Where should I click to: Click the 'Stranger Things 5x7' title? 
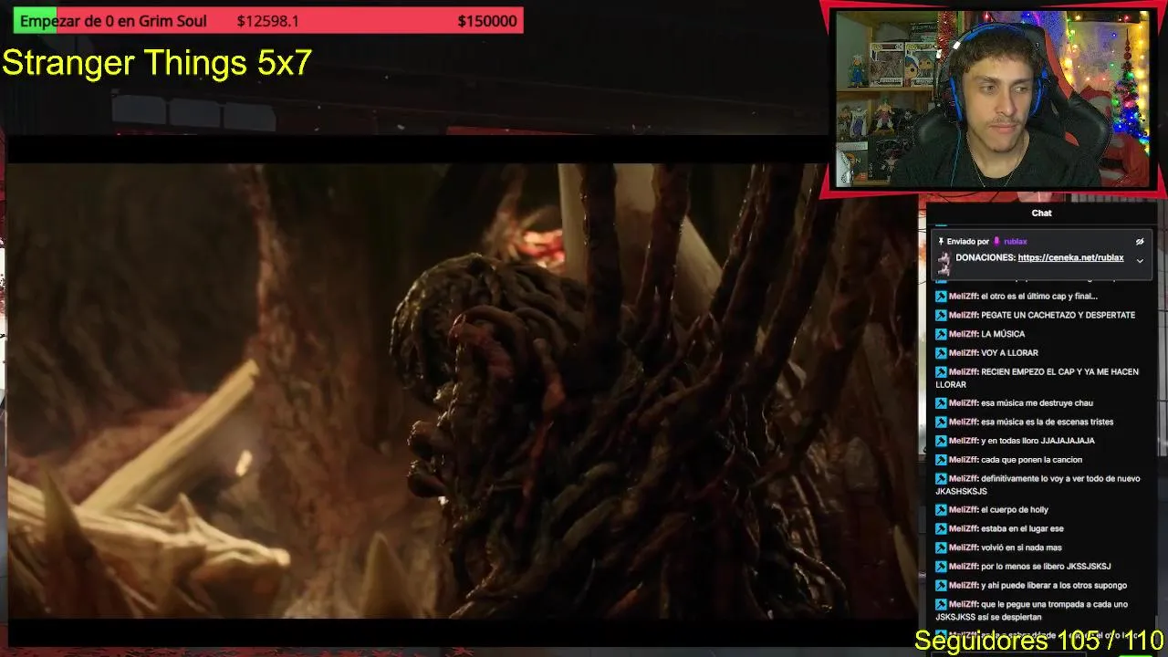[157, 63]
